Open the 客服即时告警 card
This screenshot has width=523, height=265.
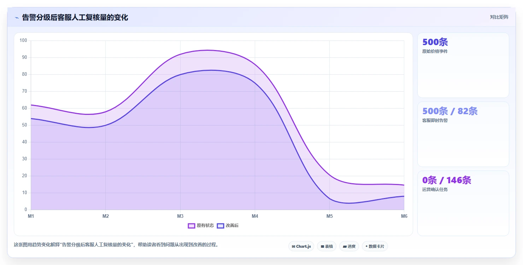point(463,134)
